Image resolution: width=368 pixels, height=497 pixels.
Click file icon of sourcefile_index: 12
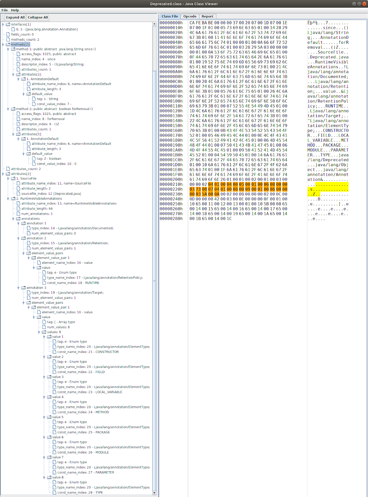pos(18,194)
